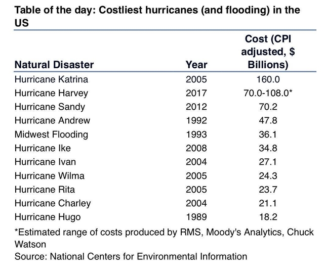324x273 pixels.
Task: Click the Natural Disaster column header
Action: (x=54, y=65)
